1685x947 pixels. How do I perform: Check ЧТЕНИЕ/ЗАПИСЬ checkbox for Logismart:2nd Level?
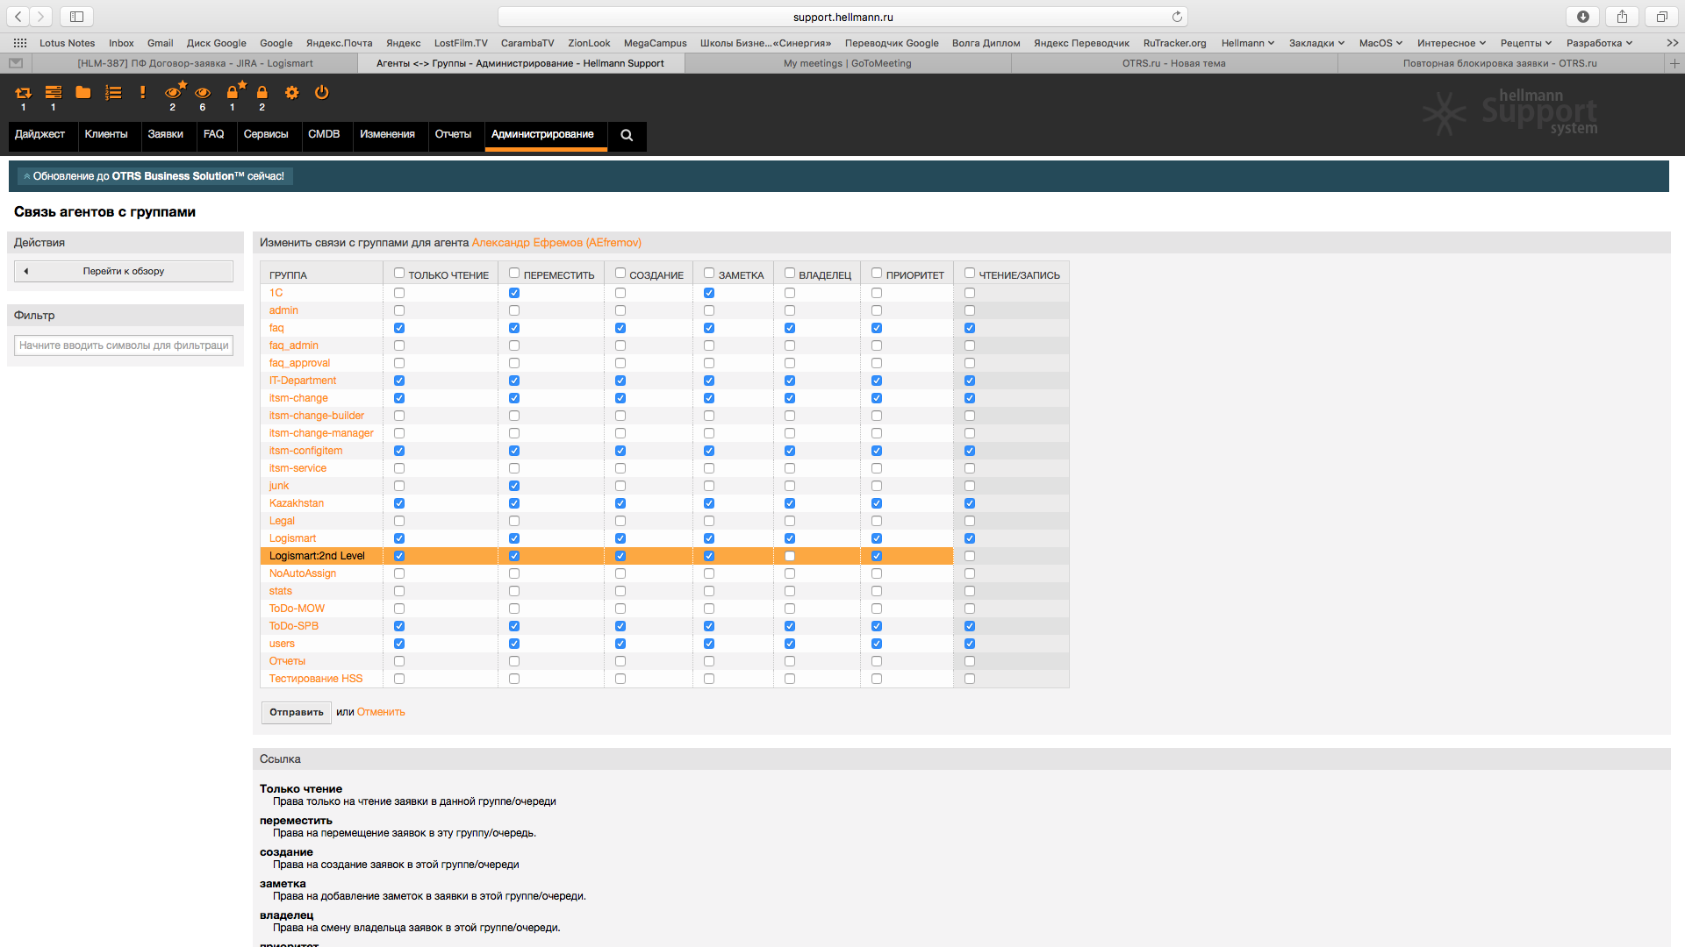[970, 556]
